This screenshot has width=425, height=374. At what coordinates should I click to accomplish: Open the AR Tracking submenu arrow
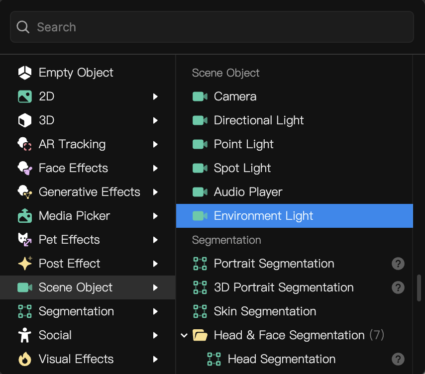tap(155, 144)
